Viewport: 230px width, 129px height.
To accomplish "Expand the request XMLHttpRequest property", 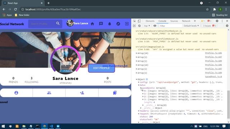I will point(139,114).
